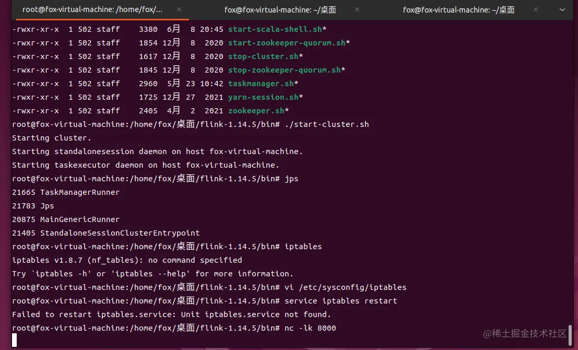
Task: Switch to the second fox@fox-virtual-machine tab
Action: [280, 10]
